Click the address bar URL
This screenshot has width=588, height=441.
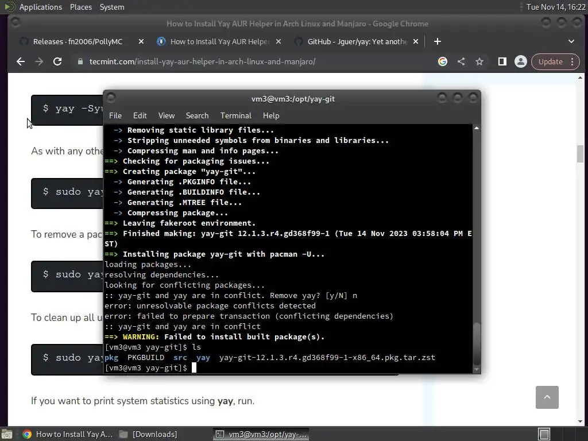click(x=202, y=61)
